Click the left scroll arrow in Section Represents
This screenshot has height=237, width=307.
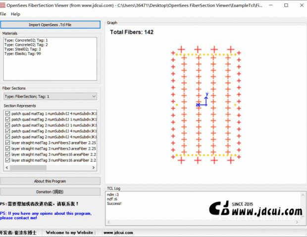(x=6, y=168)
